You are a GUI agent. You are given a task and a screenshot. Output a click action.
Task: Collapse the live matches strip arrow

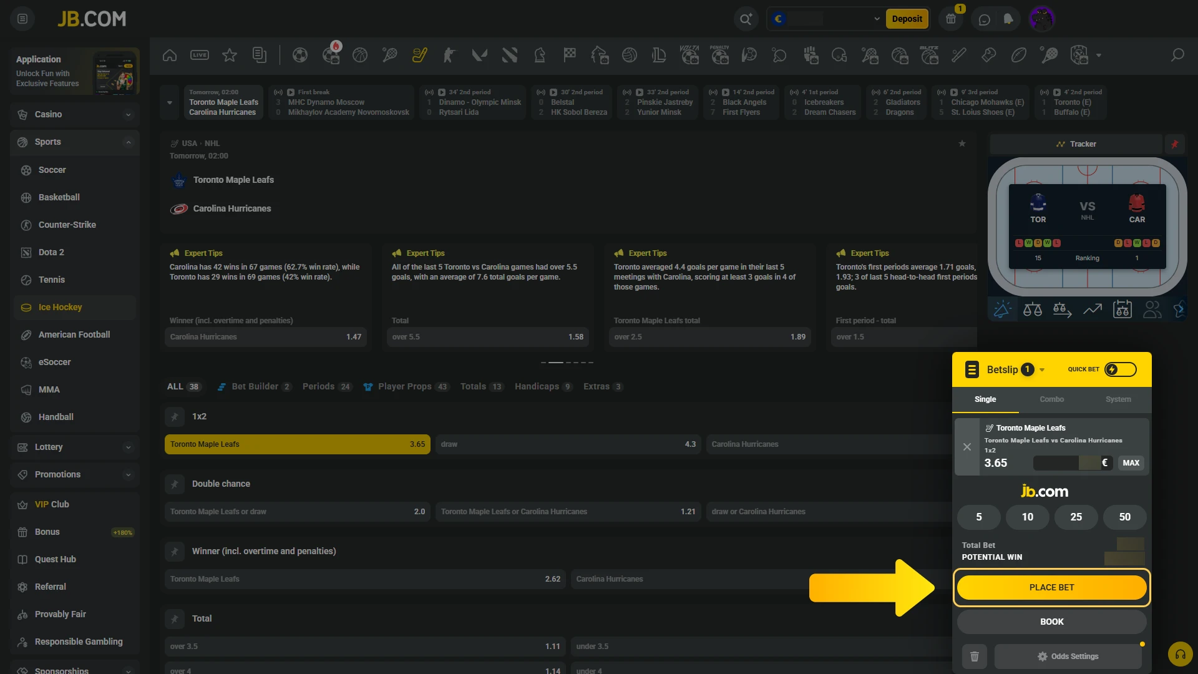[169, 102]
